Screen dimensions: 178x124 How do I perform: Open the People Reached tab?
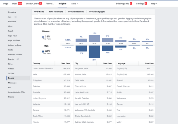point(76,11)
